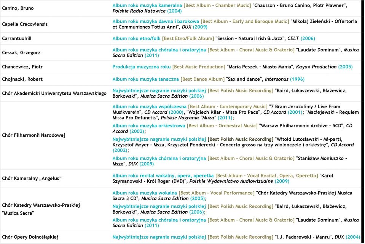Screen dimensions: 365x244
Task: Click 'Chór Akademicki Uniwersytetu Warszawskiego' name
Action: coord(54,93)
